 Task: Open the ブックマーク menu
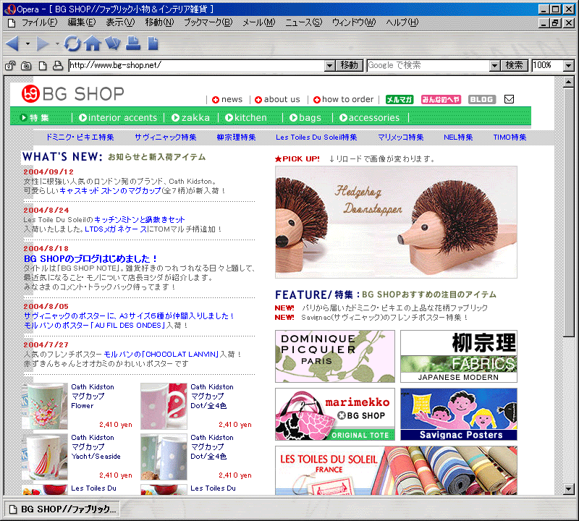[208, 22]
